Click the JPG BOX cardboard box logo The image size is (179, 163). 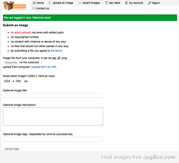tap(14, 6)
